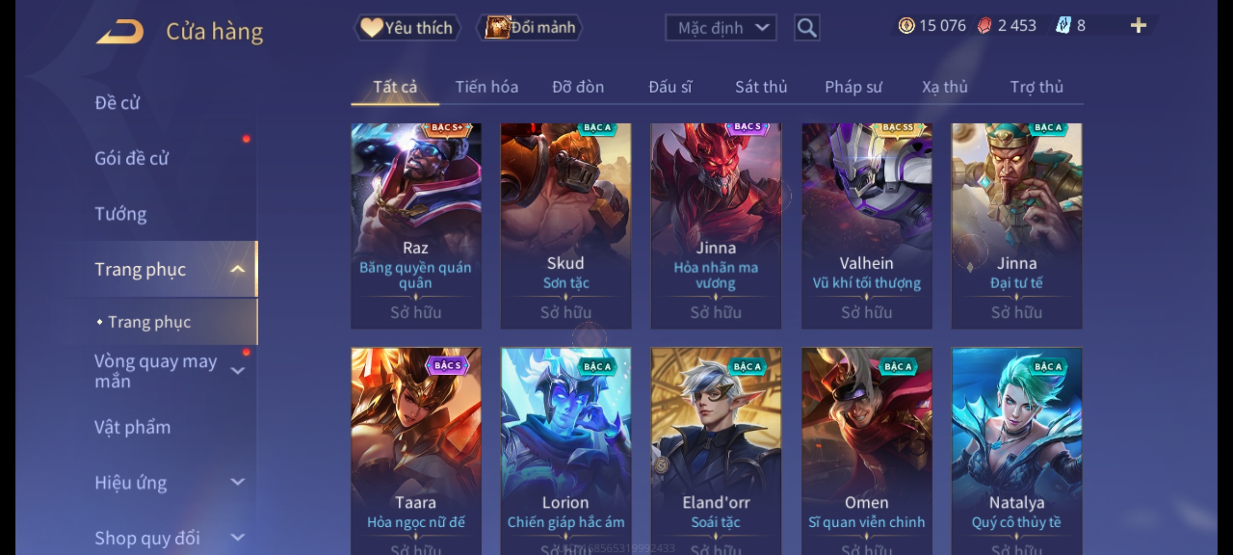Screen dimensions: 1233x555
Task: Open the Đổi mảnh chest icon
Action: (497, 27)
